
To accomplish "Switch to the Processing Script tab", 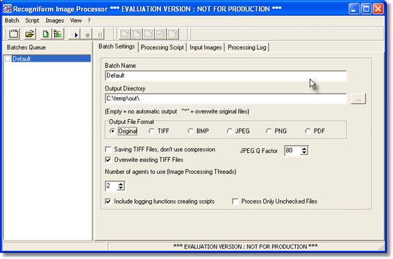I will 162,47.
